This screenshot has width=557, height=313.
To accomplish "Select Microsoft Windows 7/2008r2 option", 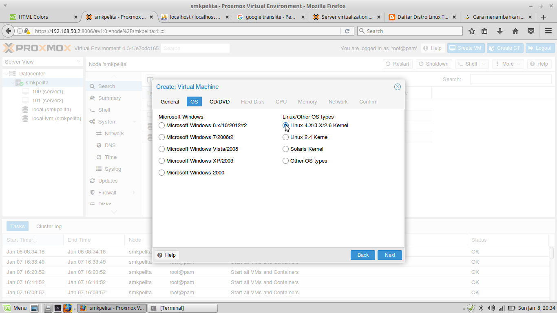I will click(162, 137).
